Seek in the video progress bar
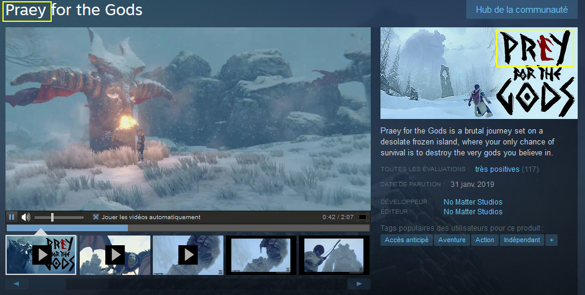The image size is (585, 295). (188, 228)
